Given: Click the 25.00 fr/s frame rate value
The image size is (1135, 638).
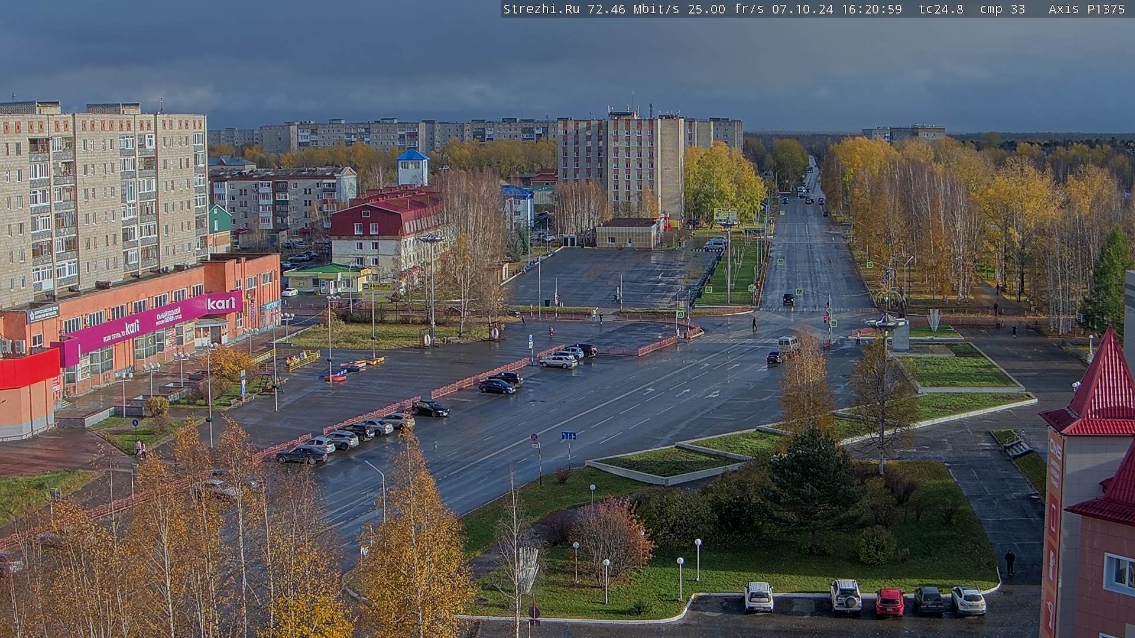Looking at the screenshot, I should coord(726,9).
